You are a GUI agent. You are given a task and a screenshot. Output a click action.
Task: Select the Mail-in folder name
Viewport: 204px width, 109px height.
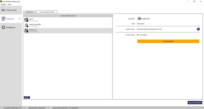[x=31, y=19]
